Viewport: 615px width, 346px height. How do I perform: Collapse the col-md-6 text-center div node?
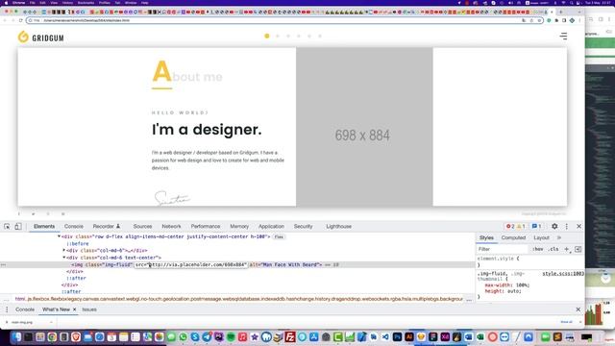pyautogui.click(x=64, y=258)
